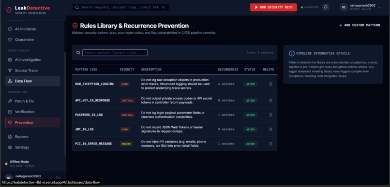Toggle ACTIVE status of PII_IN_ERROR_MESSAGE
This screenshot has height=187, width=390.
click(x=251, y=144)
